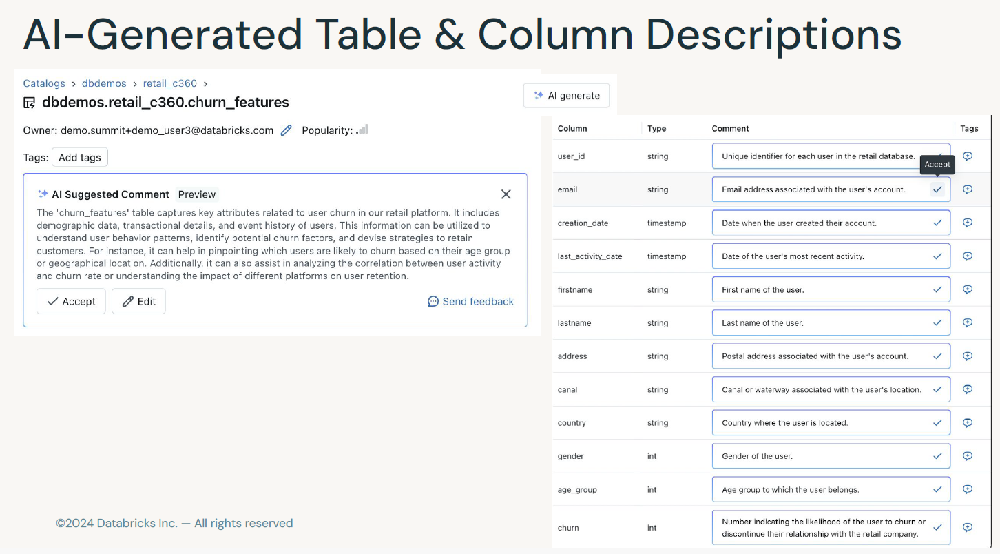Add a tag to the creation_date column

point(967,223)
